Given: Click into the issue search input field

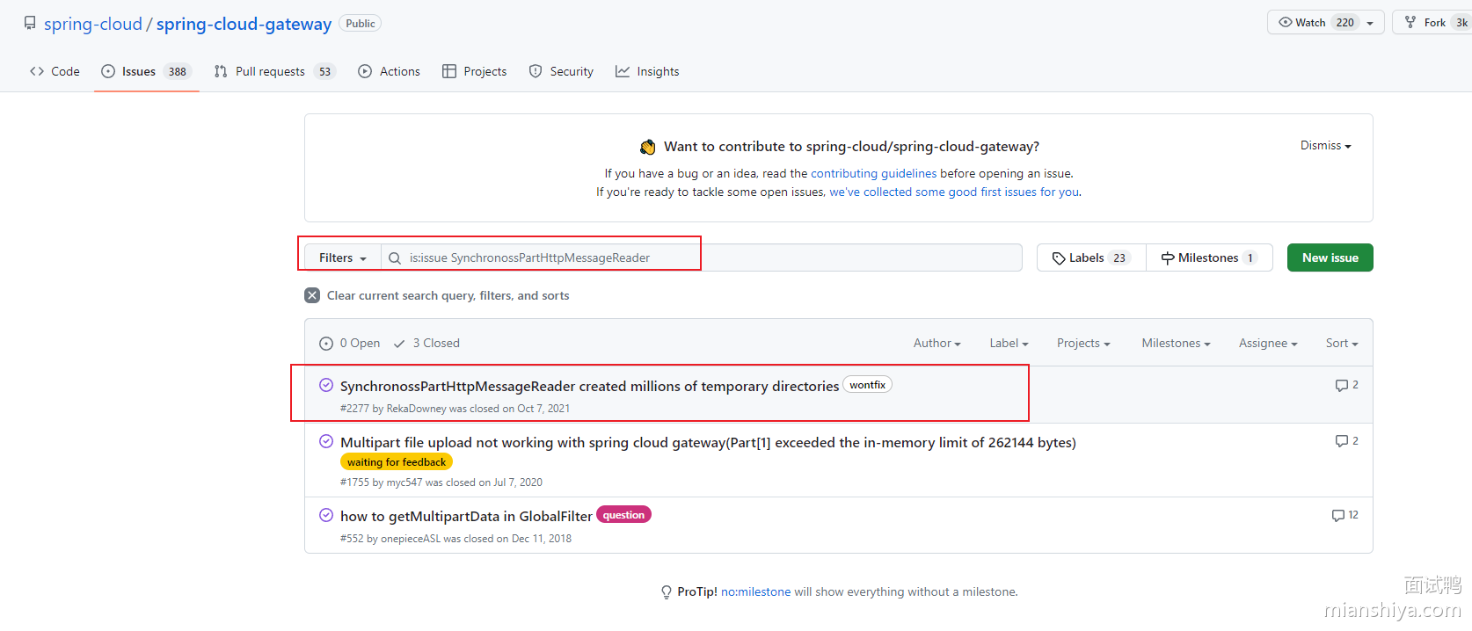Looking at the screenshot, I should coord(703,258).
